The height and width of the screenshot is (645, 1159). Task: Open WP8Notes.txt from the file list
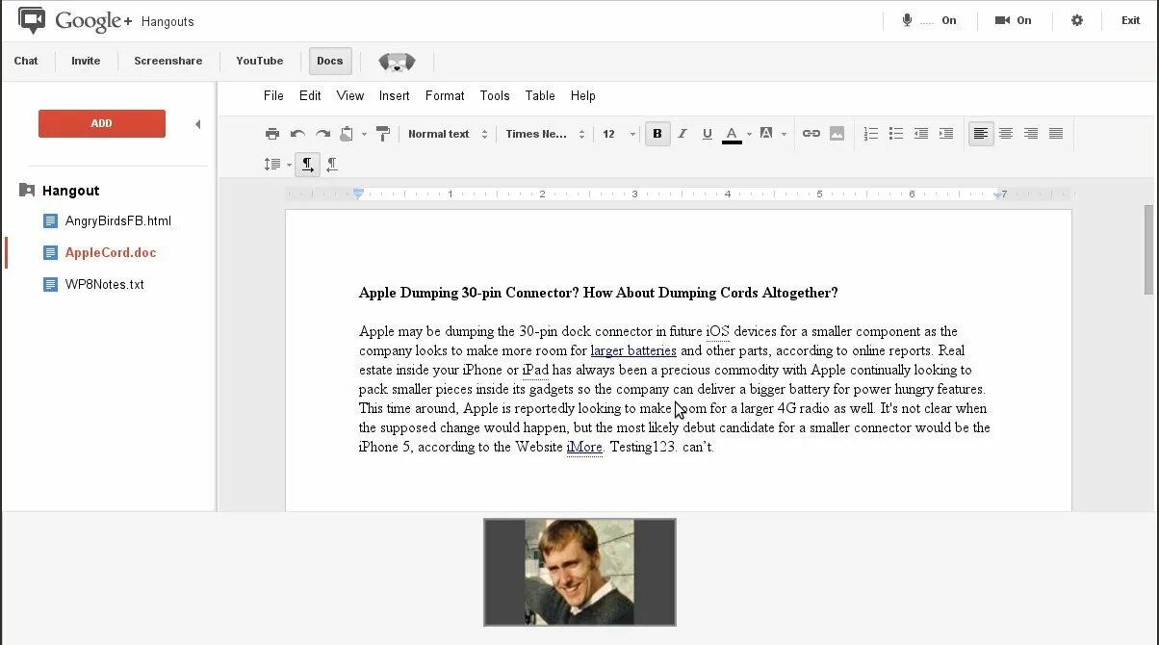(x=94, y=284)
